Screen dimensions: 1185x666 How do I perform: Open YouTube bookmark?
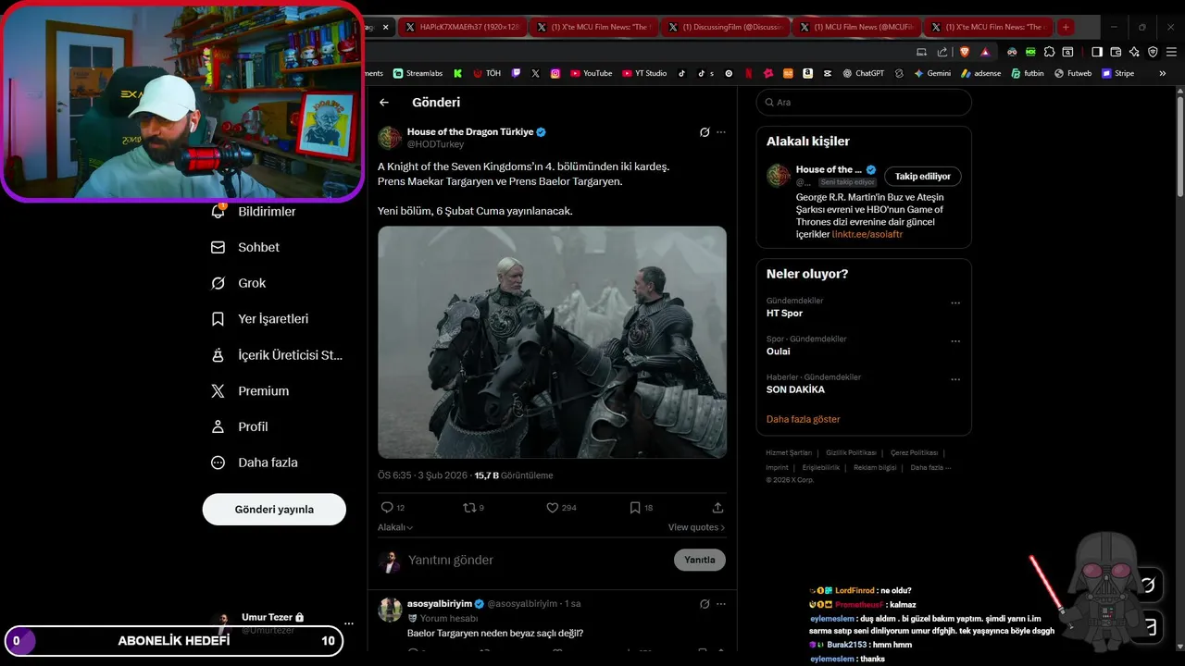tap(592, 73)
